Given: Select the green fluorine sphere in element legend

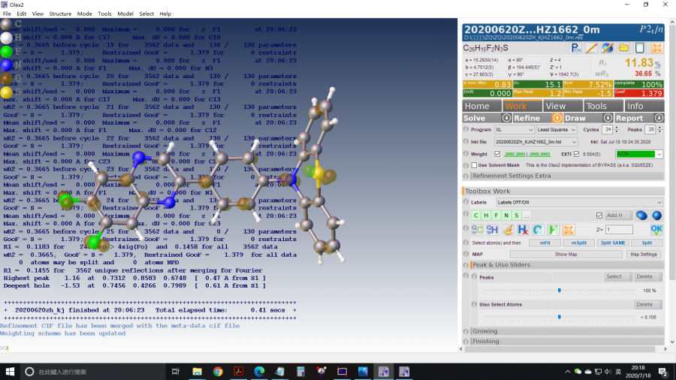Looking at the screenshot, I should tap(6, 52).
